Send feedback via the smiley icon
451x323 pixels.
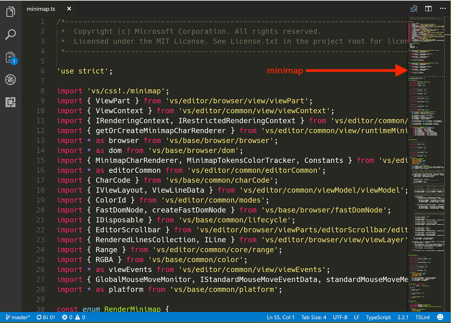(440, 317)
